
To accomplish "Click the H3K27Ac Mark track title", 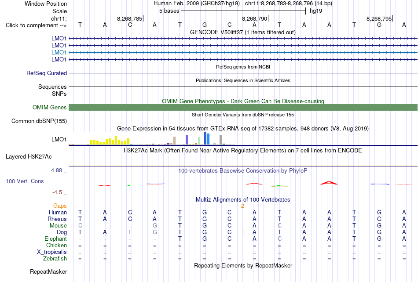I will point(243,150).
